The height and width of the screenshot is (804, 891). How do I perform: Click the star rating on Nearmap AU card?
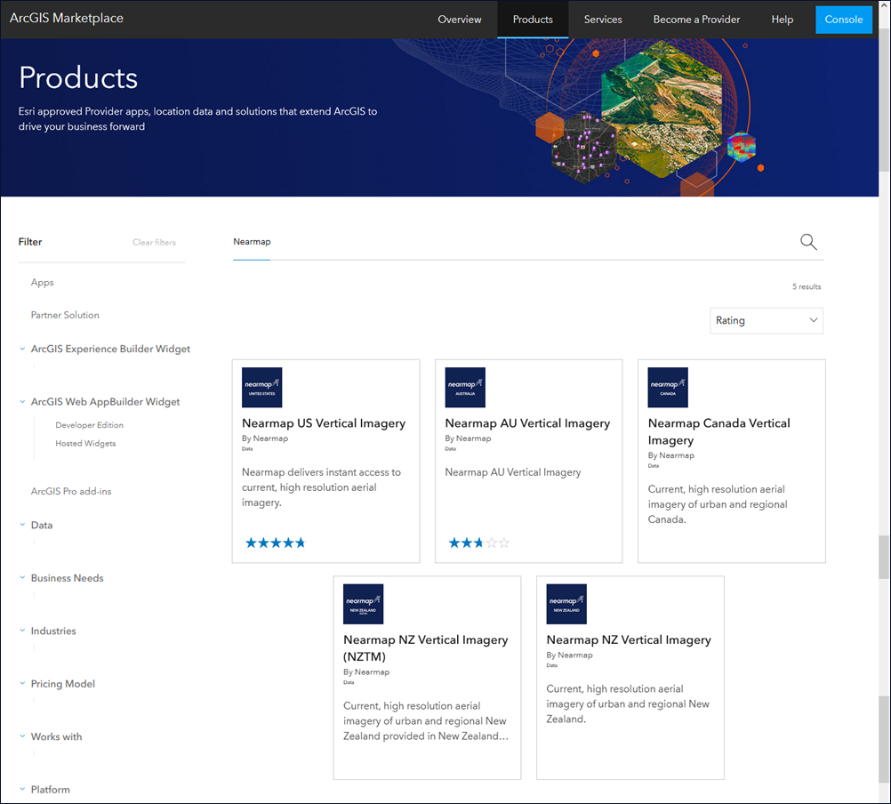tap(478, 543)
